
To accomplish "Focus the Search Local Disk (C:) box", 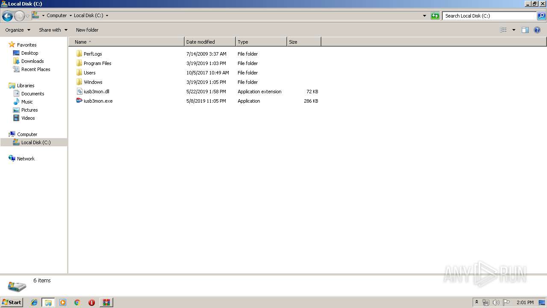I will pyautogui.click(x=489, y=16).
